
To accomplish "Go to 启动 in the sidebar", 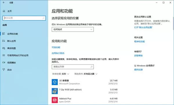I will [10, 70].
